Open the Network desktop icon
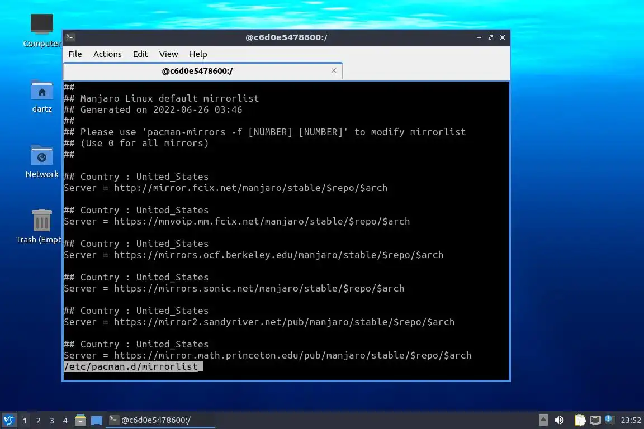Screen dimensions: 644x429 click(42, 162)
